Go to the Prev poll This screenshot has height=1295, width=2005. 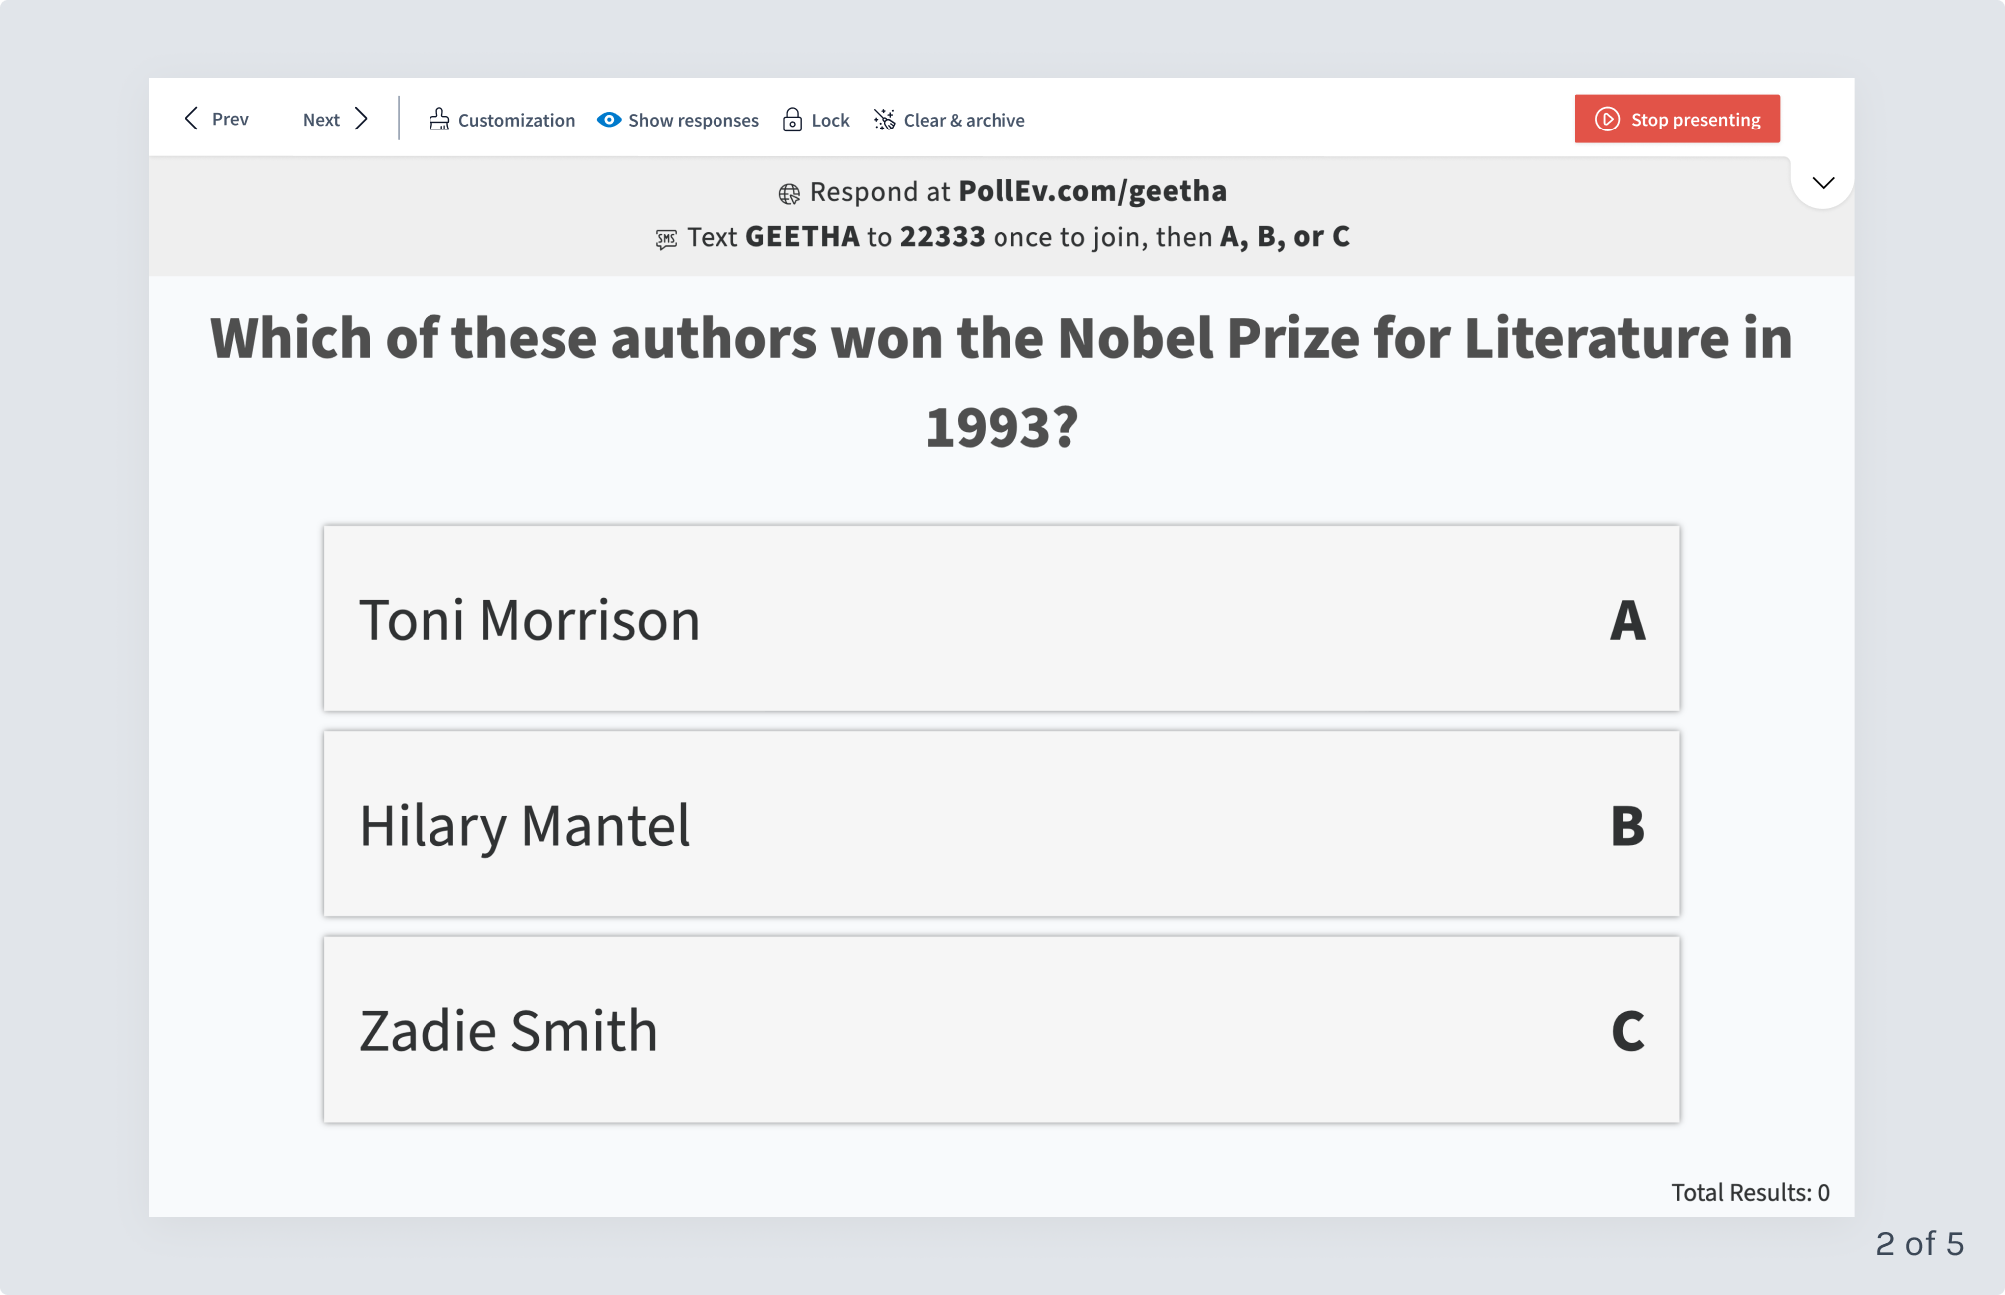point(217,119)
